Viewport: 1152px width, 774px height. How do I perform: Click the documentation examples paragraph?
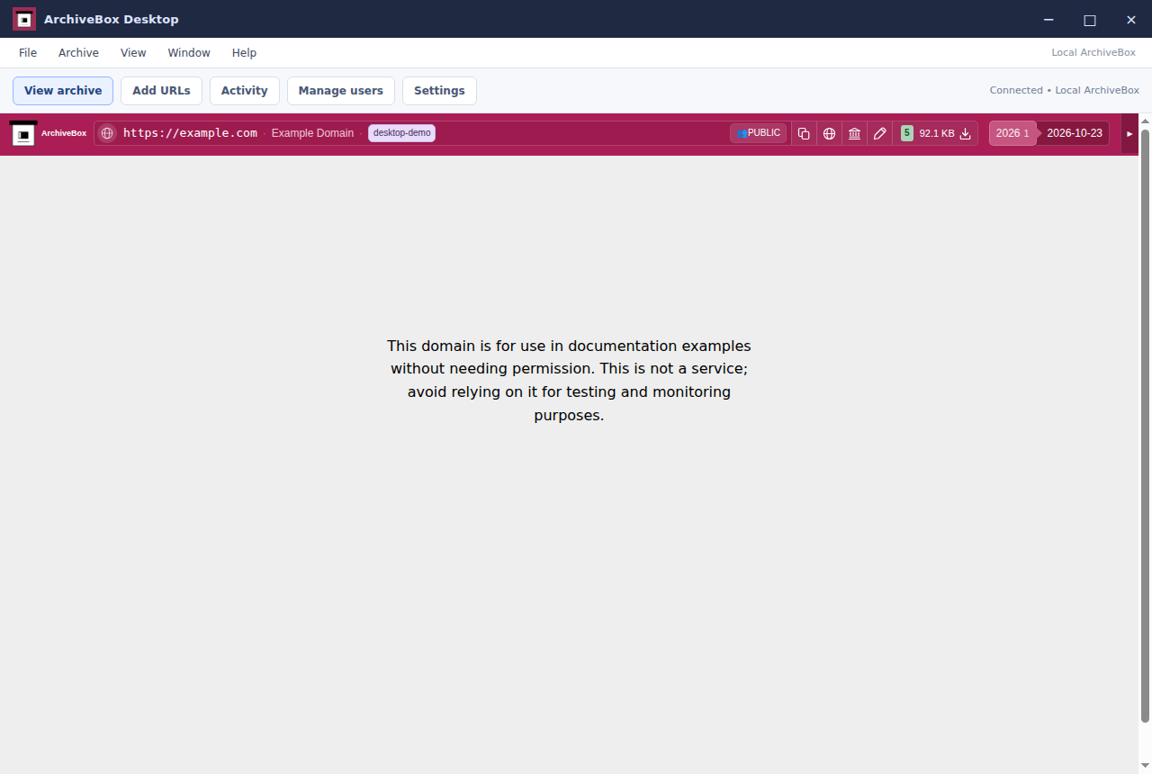click(569, 381)
